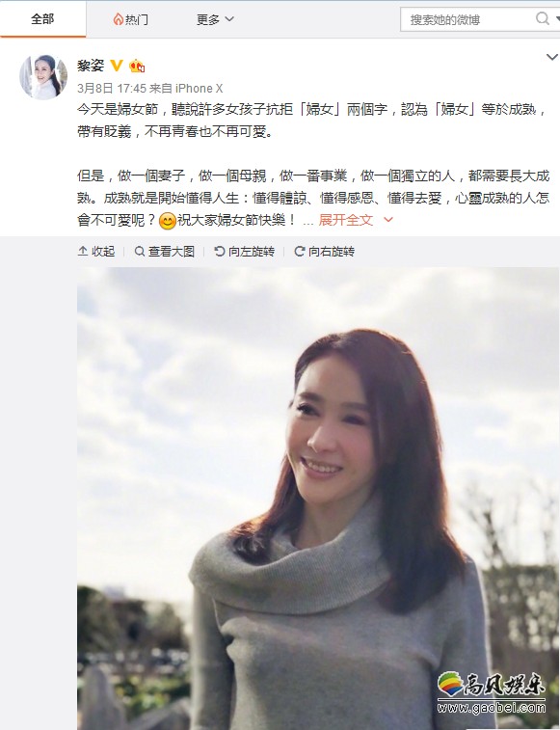560x730 pixels.
Task: Rotate the image left with 向左旋转
Action: (x=245, y=252)
